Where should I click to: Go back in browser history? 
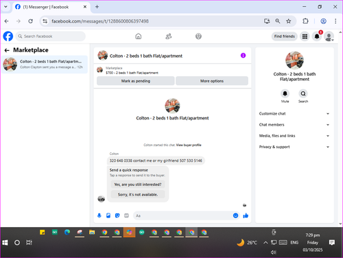coord(7,21)
